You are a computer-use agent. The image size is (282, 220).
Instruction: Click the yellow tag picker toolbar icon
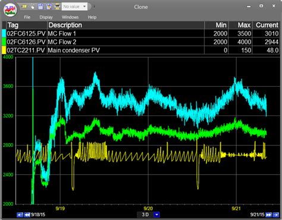tap(24, 7)
